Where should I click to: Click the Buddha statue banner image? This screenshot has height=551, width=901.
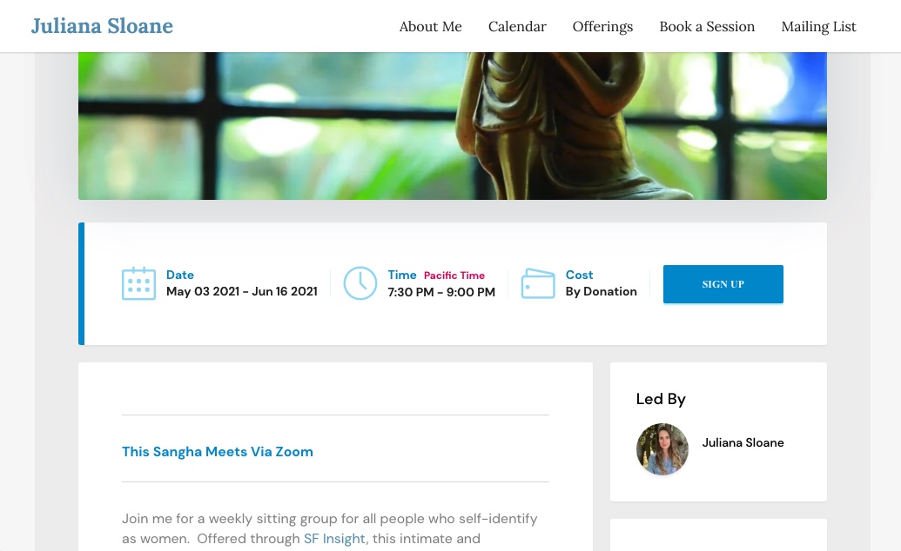pyautogui.click(x=452, y=126)
